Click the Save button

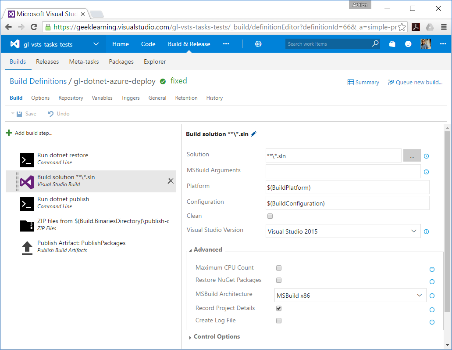(x=26, y=114)
